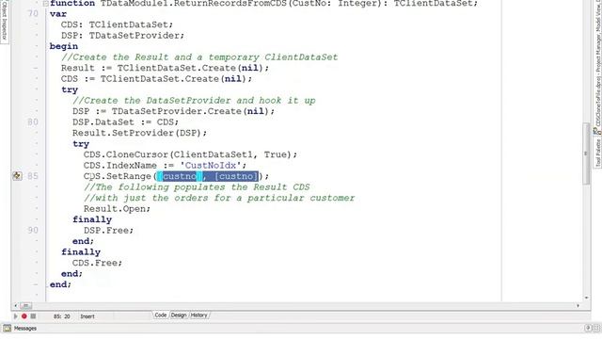Image resolution: width=602 pixels, height=339 pixels.
Task: Click the horizontal scrollbar thumb
Action: [25, 305]
